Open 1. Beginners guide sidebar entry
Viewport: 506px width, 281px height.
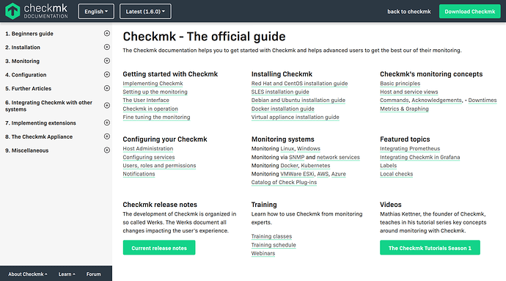pyautogui.click(x=29, y=34)
